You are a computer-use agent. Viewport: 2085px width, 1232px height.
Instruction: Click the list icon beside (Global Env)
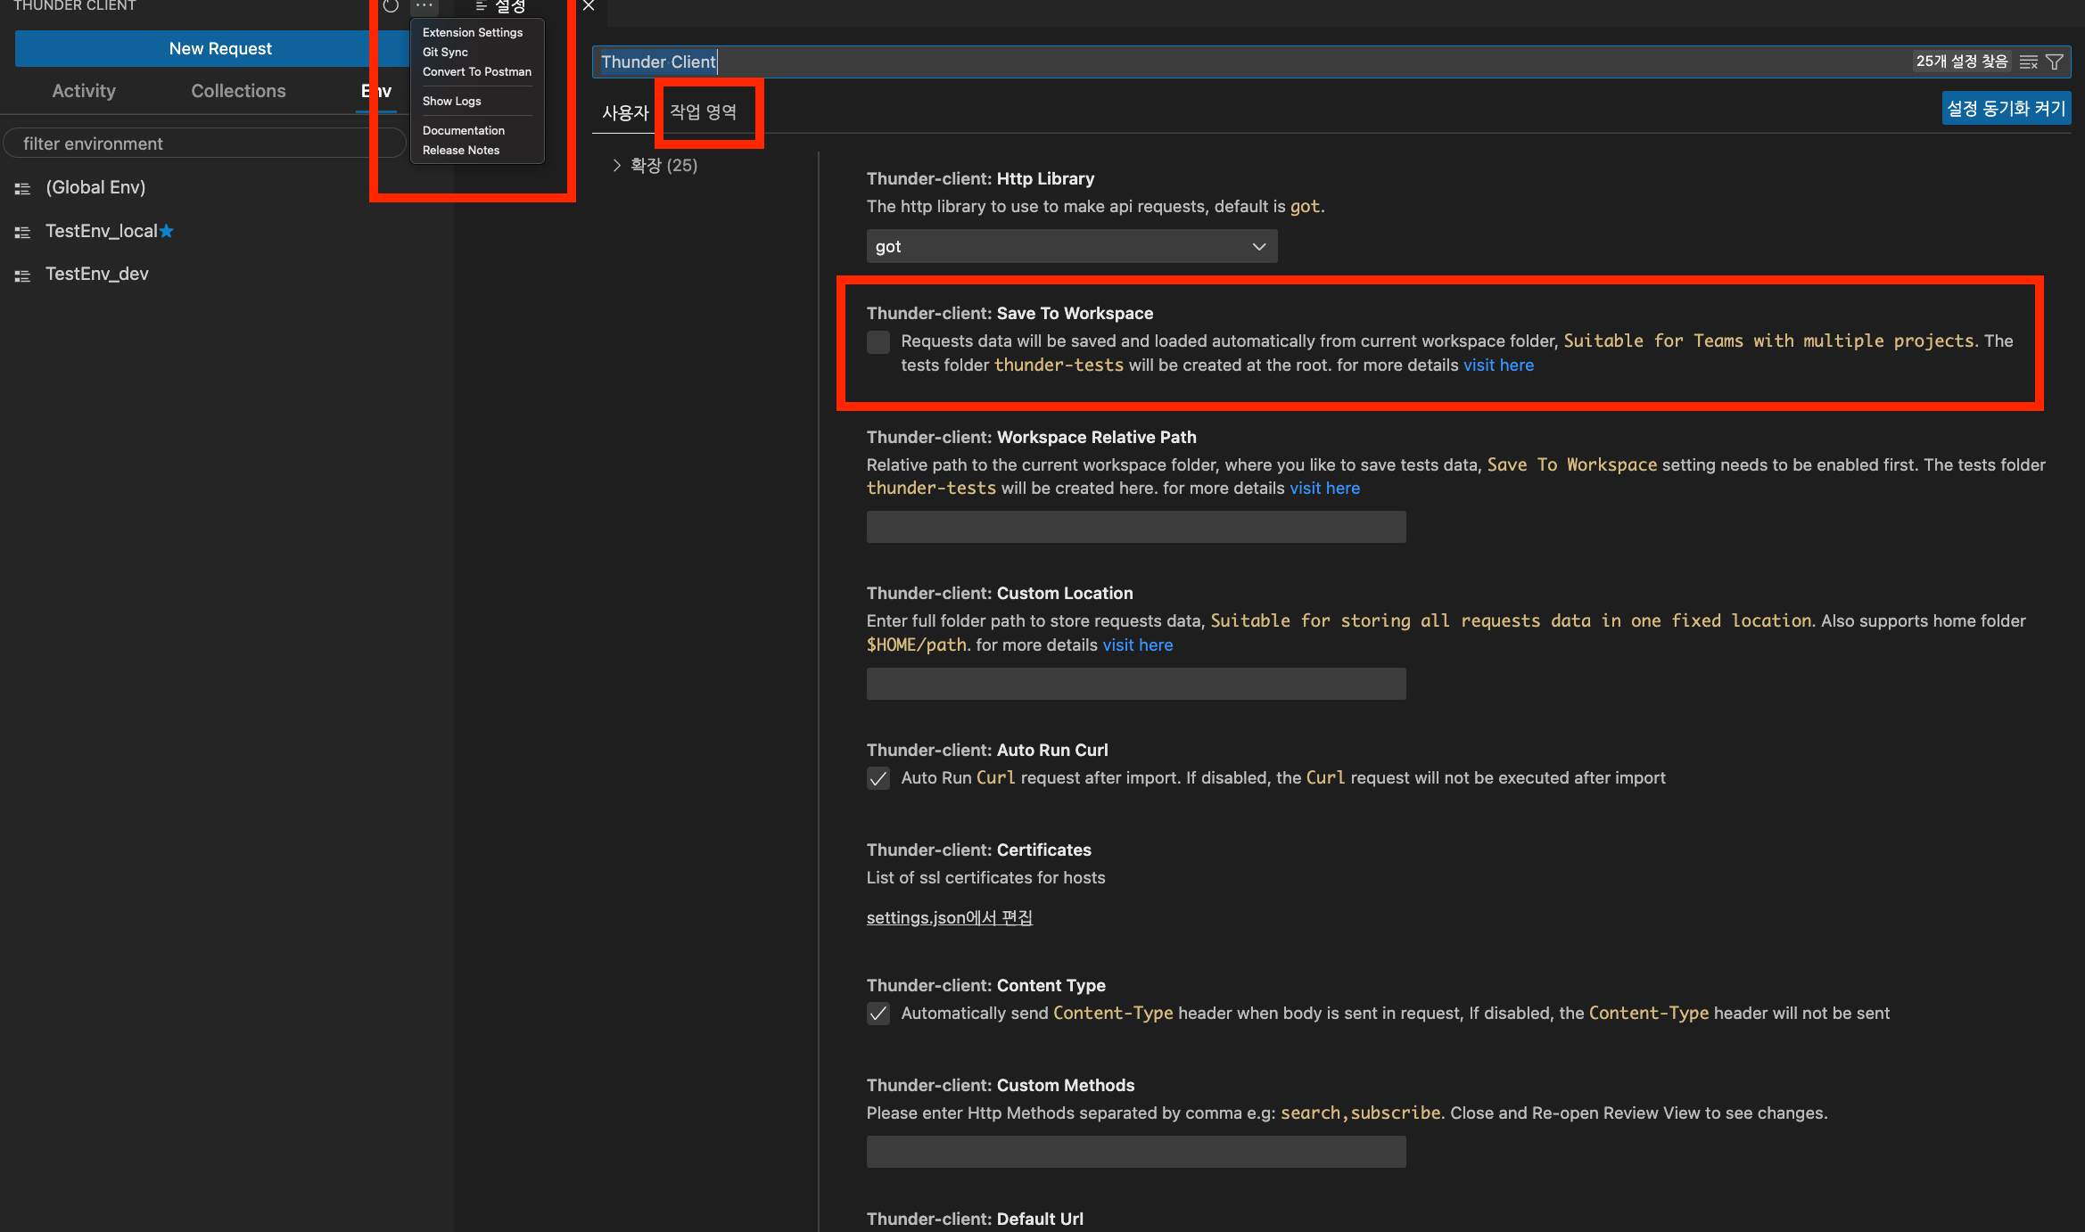23,188
